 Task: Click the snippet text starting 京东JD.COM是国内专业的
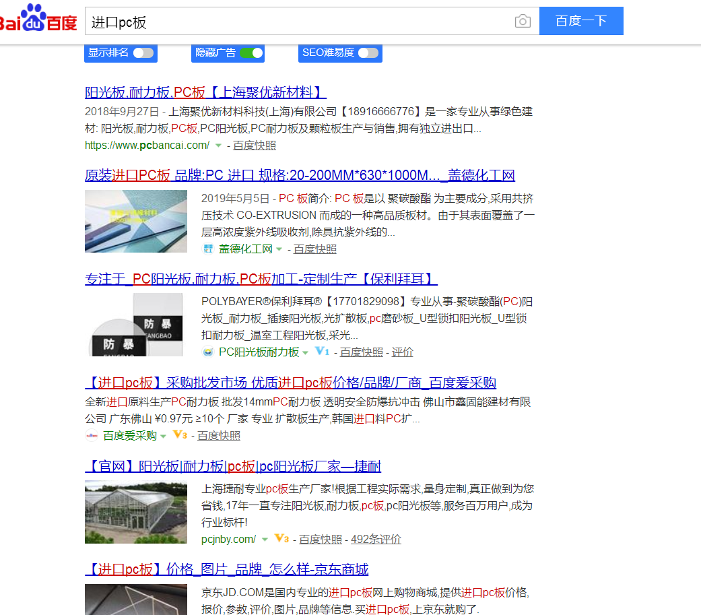tap(365, 601)
